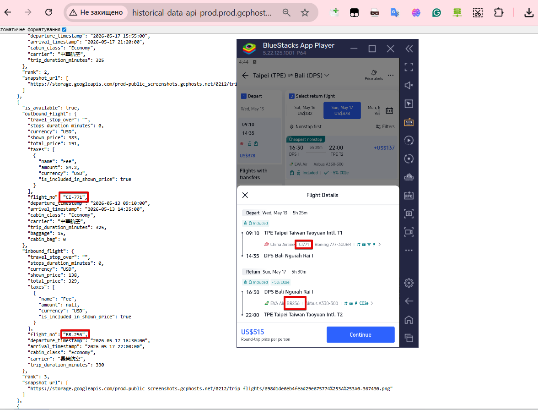The width and height of the screenshot is (538, 410).
Task: Go back in the Chrome browser
Action: click(7, 12)
